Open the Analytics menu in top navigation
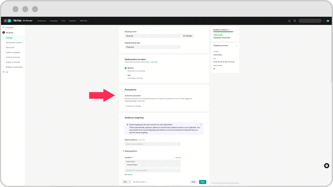333x187 pixels. pyautogui.click(x=73, y=21)
